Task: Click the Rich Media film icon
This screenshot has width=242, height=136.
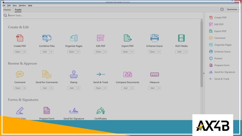Action: pos(181,38)
